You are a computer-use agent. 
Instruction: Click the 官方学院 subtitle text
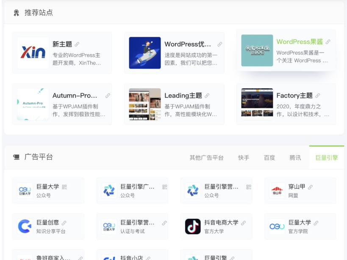[x=298, y=232]
